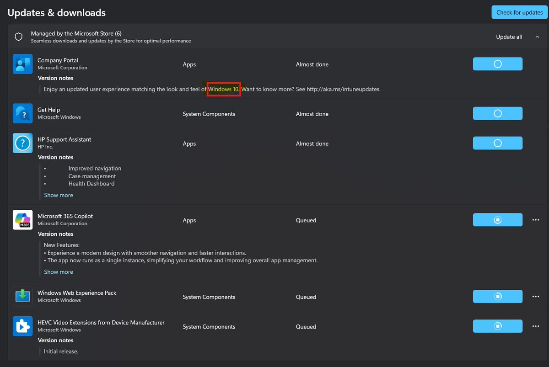The width and height of the screenshot is (549, 367).
Task: Click the Company Portal update progress button
Action: tap(498, 64)
